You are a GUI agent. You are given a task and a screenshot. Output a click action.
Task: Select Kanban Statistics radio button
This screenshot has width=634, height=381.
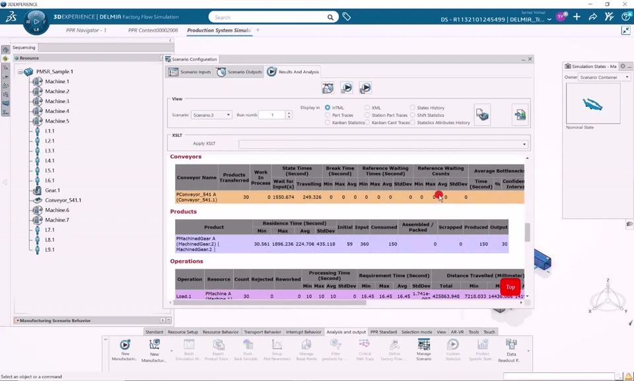[x=328, y=122]
